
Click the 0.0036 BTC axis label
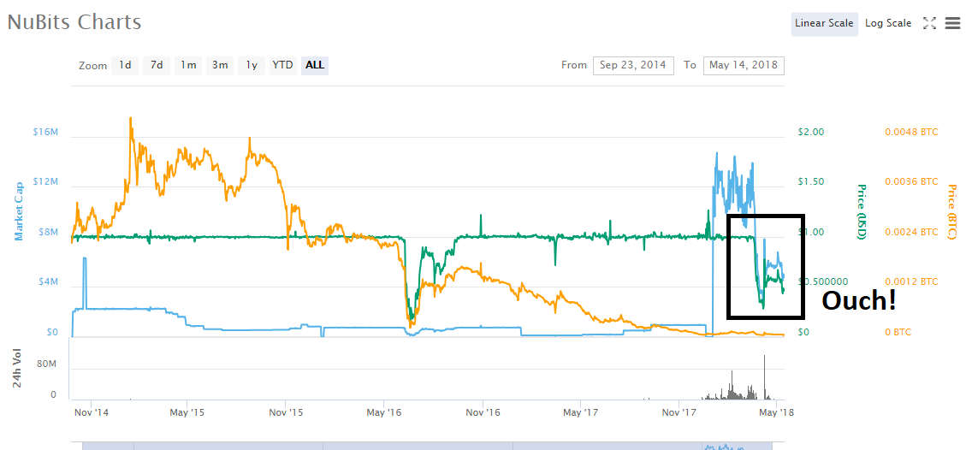point(911,182)
